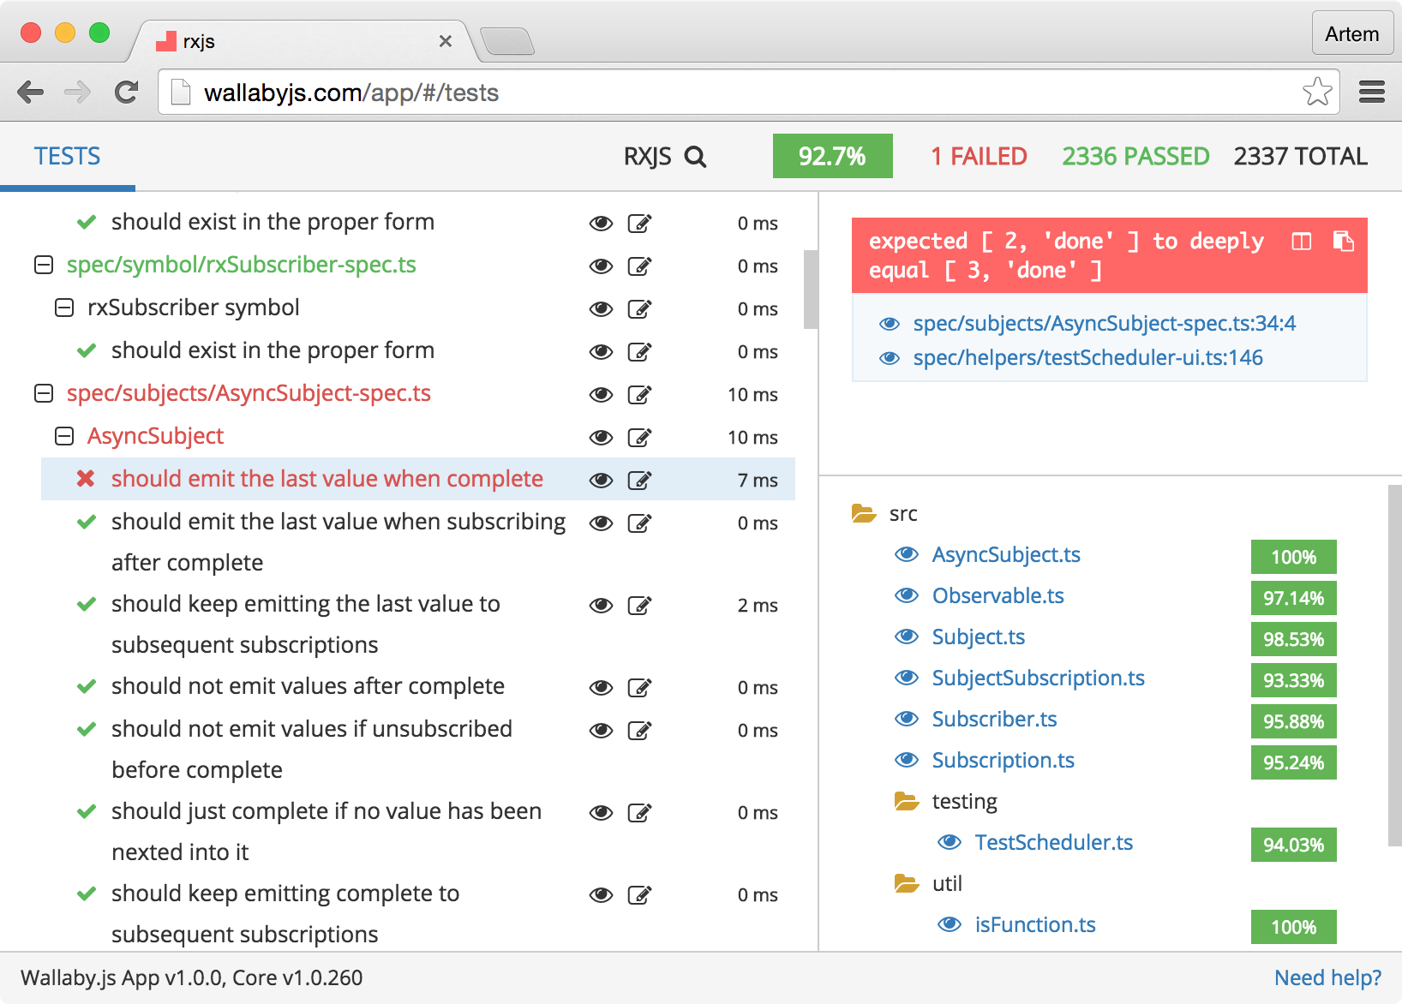The height and width of the screenshot is (1004, 1402).
Task: Click eye icon beside Subscriber.ts file
Action: [907, 719]
